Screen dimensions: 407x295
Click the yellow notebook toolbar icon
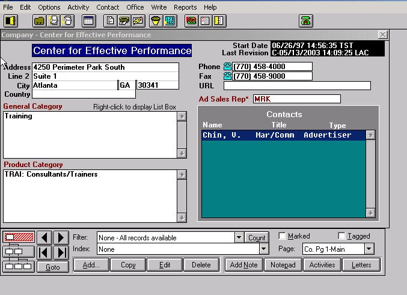pos(219,21)
